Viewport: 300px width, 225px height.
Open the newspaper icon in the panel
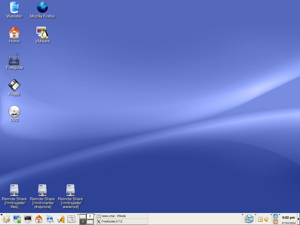tap(71, 219)
